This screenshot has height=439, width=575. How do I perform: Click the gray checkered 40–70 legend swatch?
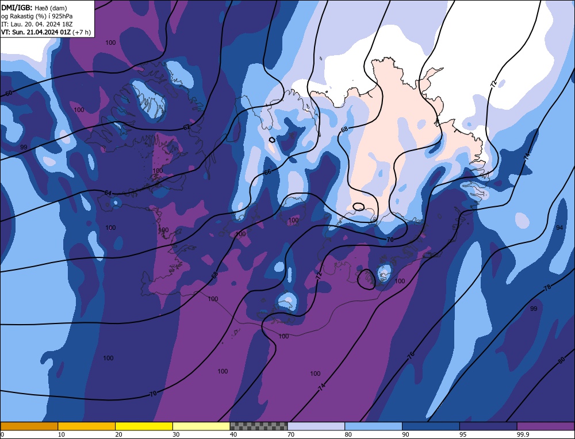click(259, 426)
